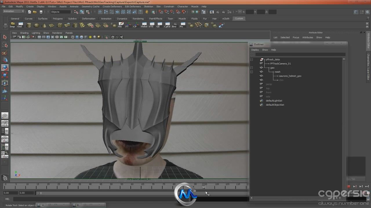Open Attribute Editor Selected menu

285,37
